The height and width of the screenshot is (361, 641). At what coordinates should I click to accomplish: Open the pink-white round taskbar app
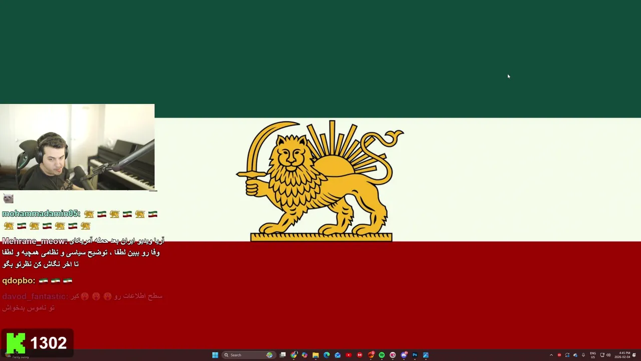click(x=393, y=355)
